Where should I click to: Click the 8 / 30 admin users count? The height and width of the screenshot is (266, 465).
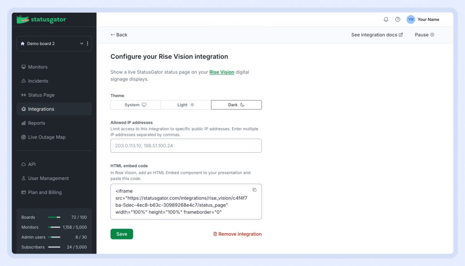[81, 237]
